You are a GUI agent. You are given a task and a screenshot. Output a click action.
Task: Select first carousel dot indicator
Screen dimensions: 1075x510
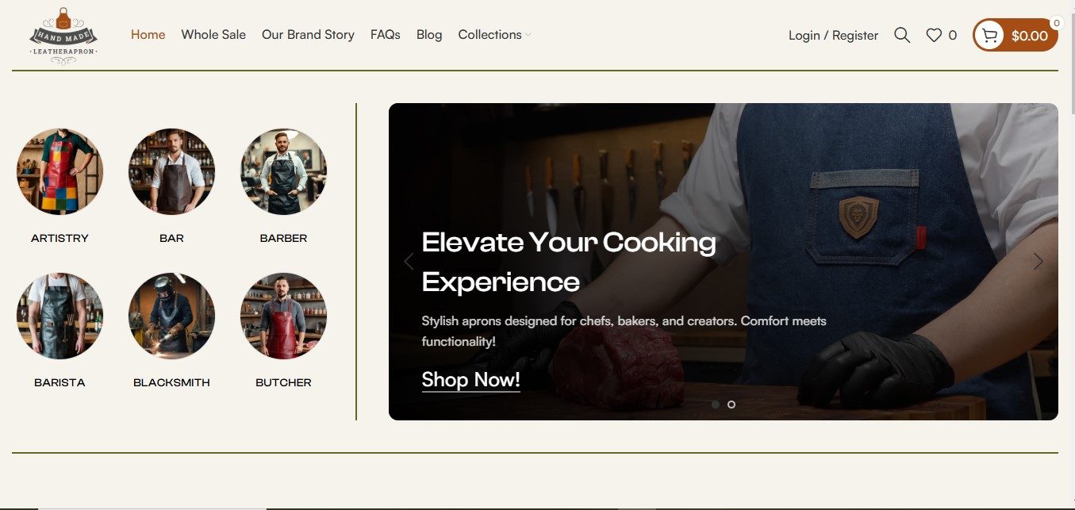point(716,405)
